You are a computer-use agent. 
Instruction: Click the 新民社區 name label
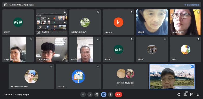(x=61, y=86)
